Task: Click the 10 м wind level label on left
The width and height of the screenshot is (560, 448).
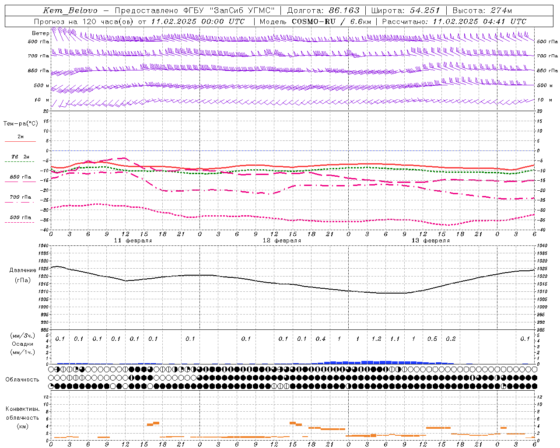Action: [42, 100]
